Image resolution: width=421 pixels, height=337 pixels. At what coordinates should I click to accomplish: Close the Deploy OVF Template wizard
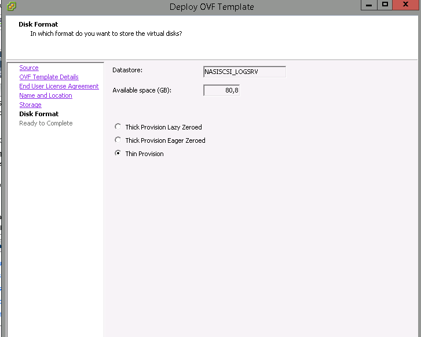(x=407, y=5)
